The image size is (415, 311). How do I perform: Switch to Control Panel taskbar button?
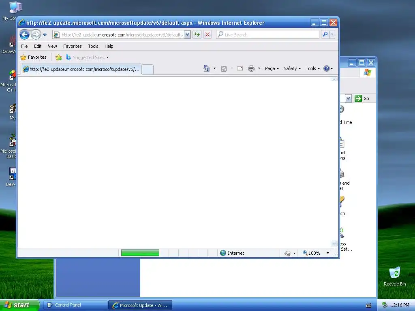[x=75, y=305]
